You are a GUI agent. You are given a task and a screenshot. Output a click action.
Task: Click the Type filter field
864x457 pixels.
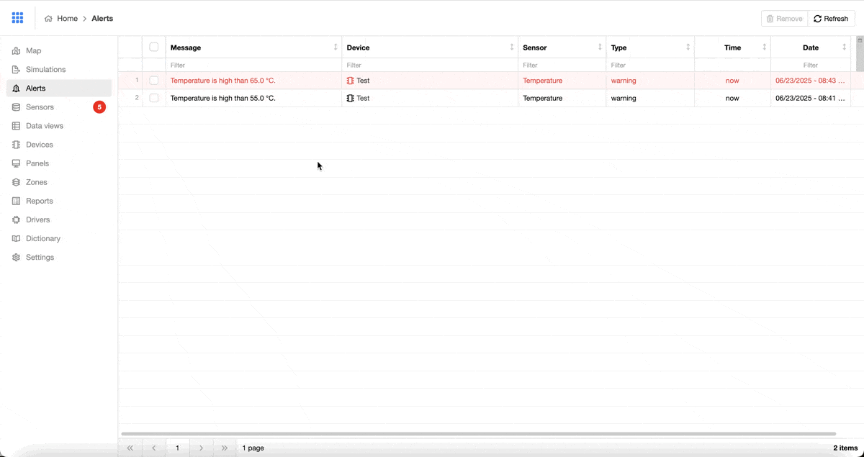[650, 65]
